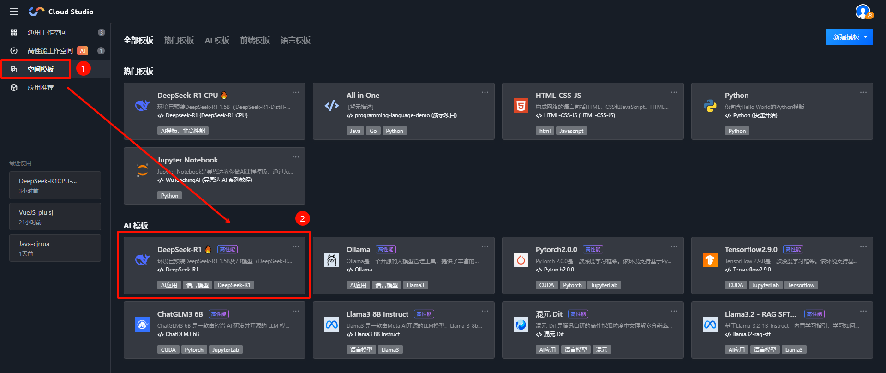Click the html tag on HTML-CSS-JS

545,131
